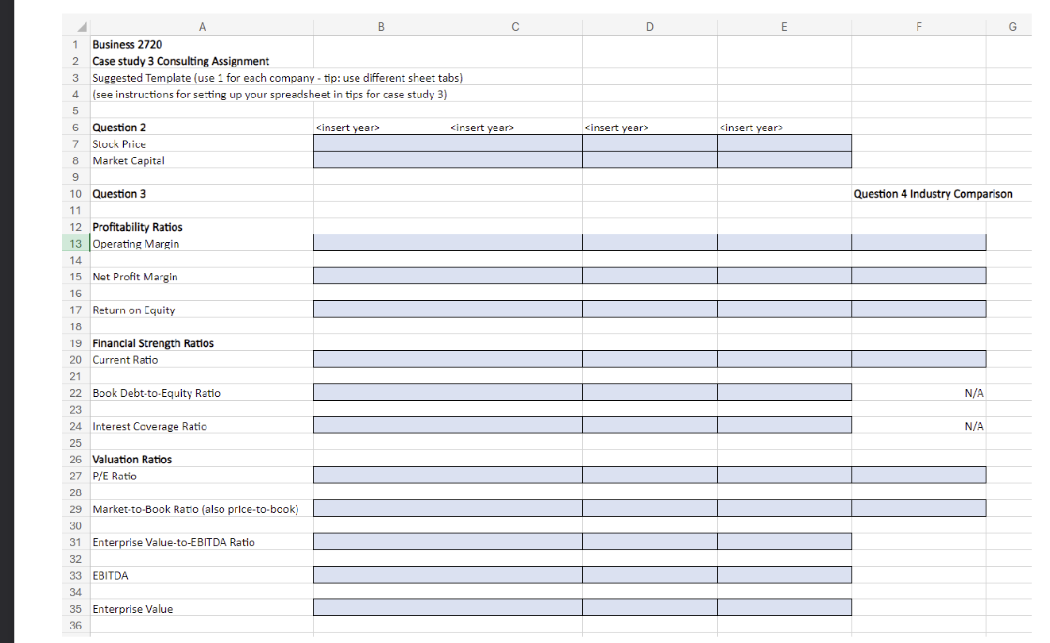
Task: Click the Stock Price label cell
Action: [x=203, y=144]
